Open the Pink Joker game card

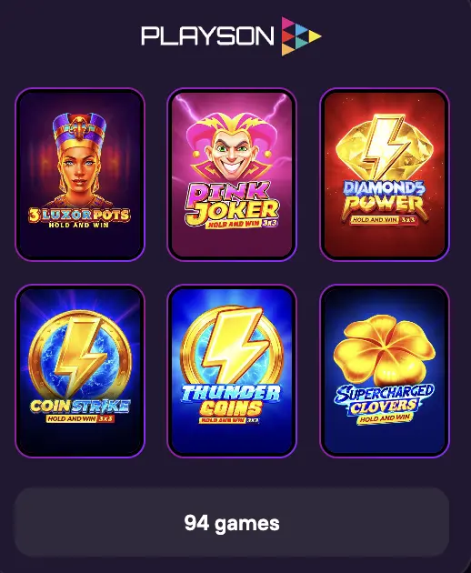pos(232,175)
